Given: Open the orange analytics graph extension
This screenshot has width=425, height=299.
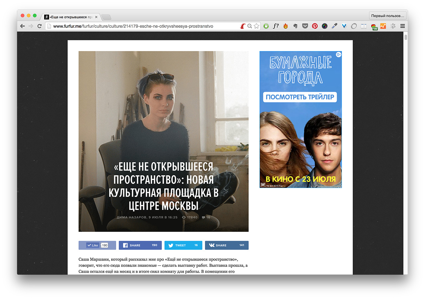Looking at the screenshot, I should click(x=383, y=26).
